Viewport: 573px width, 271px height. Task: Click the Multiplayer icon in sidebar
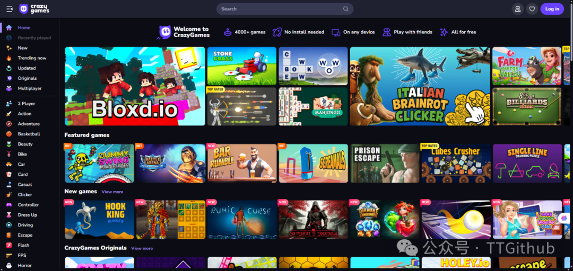coord(9,88)
